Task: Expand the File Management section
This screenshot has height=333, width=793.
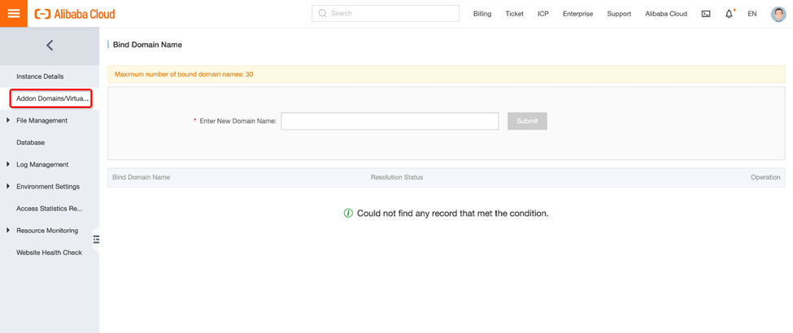Action: (x=8, y=120)
